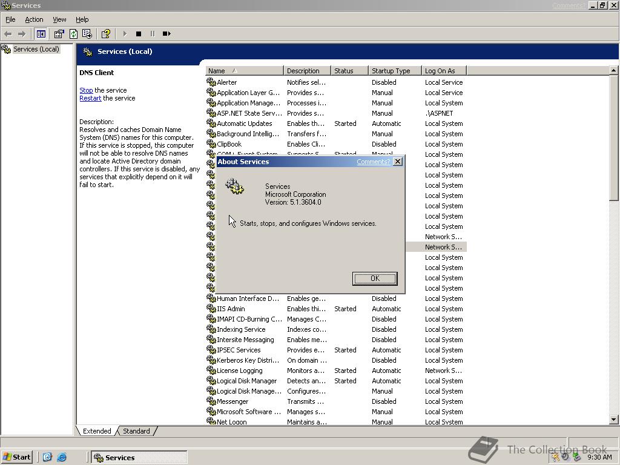
Task: Click Comments? link in About Services dialog
Action: 373,162
